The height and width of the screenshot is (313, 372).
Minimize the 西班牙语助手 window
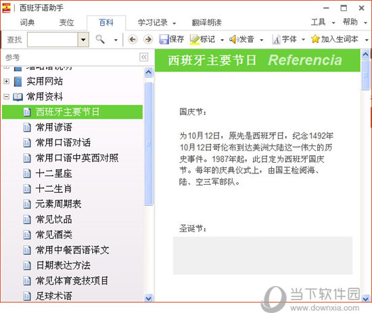326,8
